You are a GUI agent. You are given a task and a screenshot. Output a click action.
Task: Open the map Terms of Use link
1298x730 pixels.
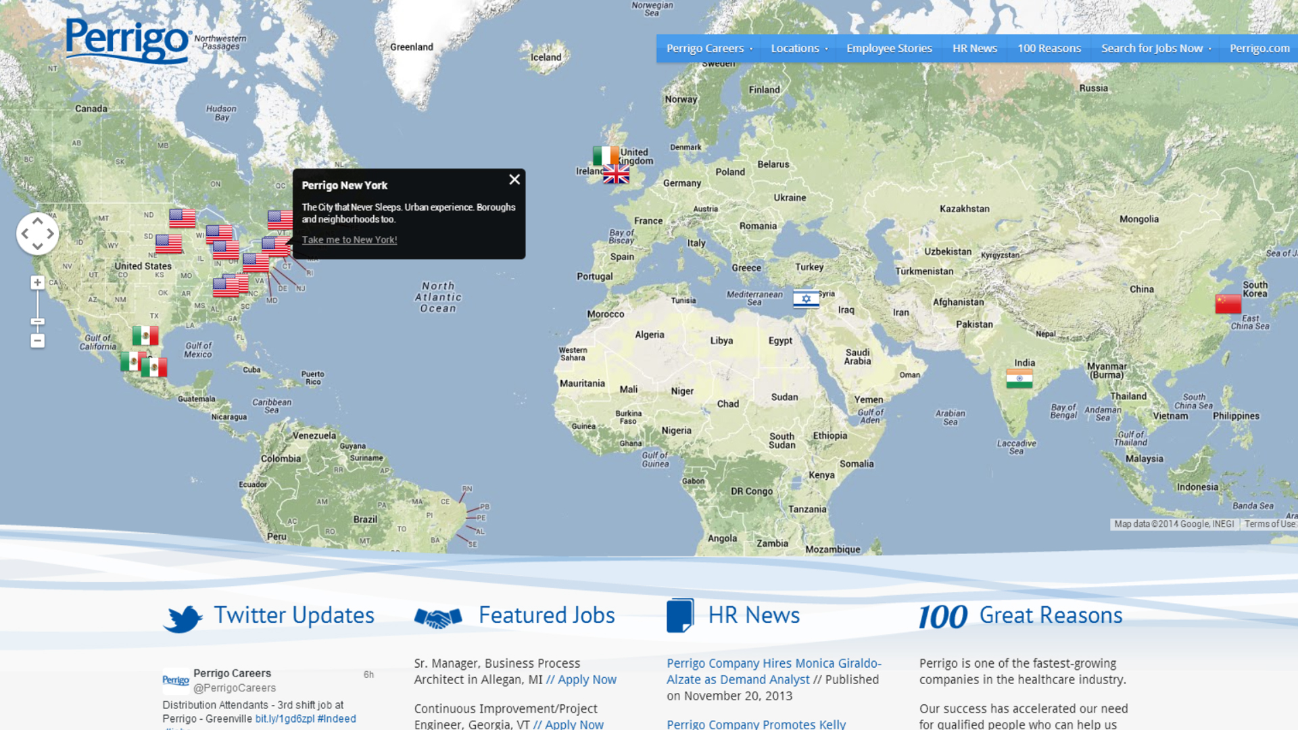1270,524
